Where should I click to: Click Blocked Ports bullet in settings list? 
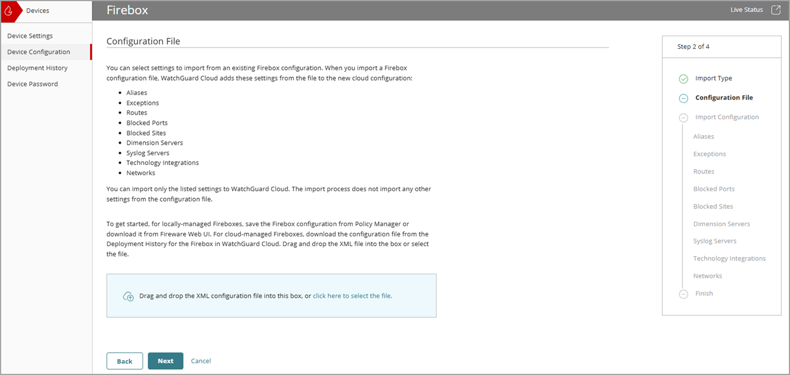tap(147, 123)
